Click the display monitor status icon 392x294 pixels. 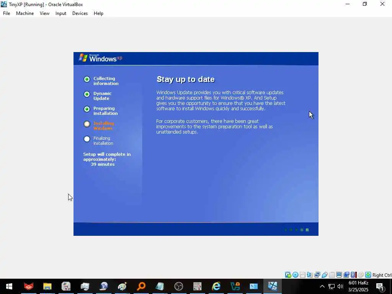(x=339, y=275)
